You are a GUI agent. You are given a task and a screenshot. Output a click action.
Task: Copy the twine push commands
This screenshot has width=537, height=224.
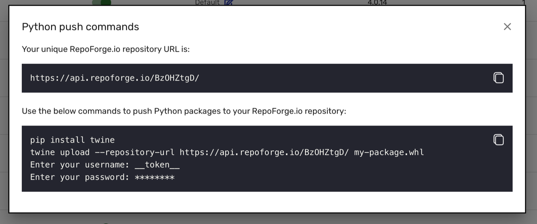coord(498,140)
